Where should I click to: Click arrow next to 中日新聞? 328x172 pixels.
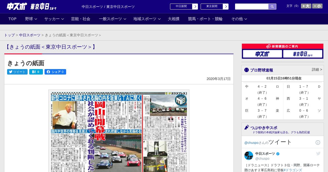pyautogui.click(x=195, y=7)
